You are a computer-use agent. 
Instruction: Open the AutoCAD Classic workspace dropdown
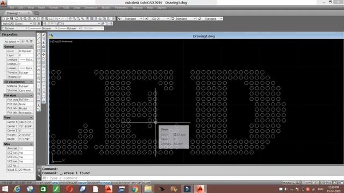[31, 24]
